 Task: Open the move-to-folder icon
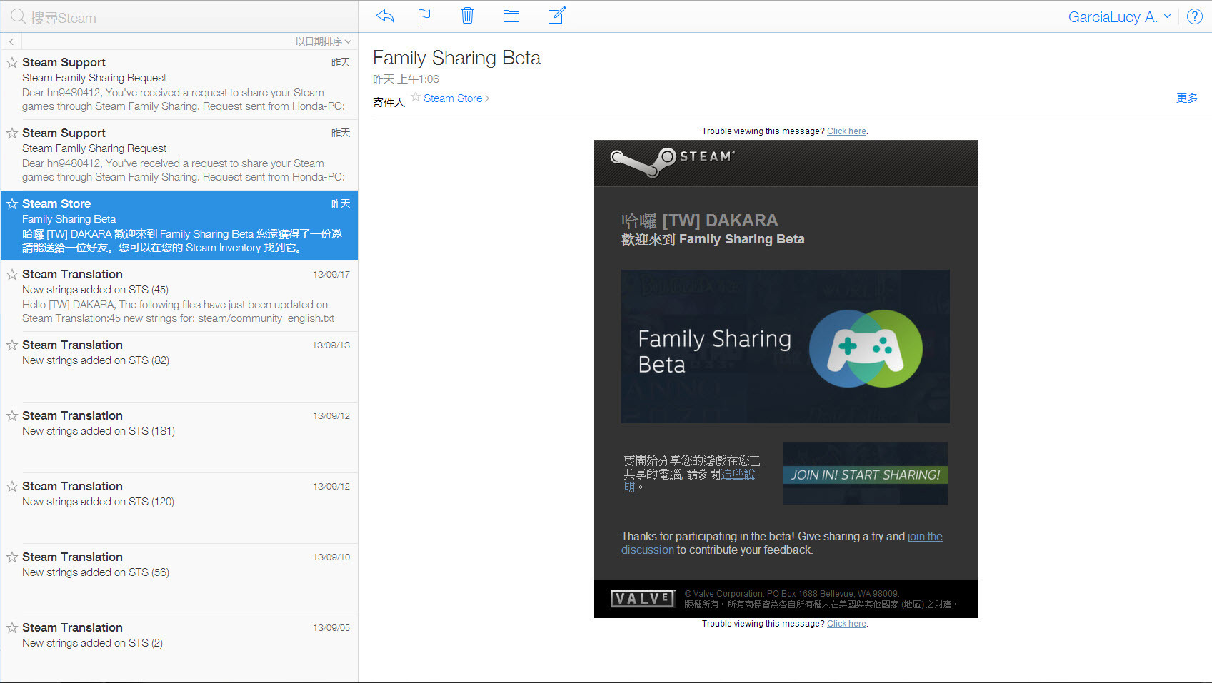(x=511, y=16)
